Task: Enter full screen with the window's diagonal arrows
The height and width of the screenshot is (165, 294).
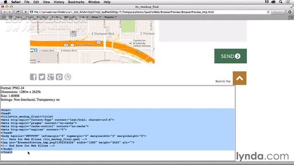Action: point(292,7)
